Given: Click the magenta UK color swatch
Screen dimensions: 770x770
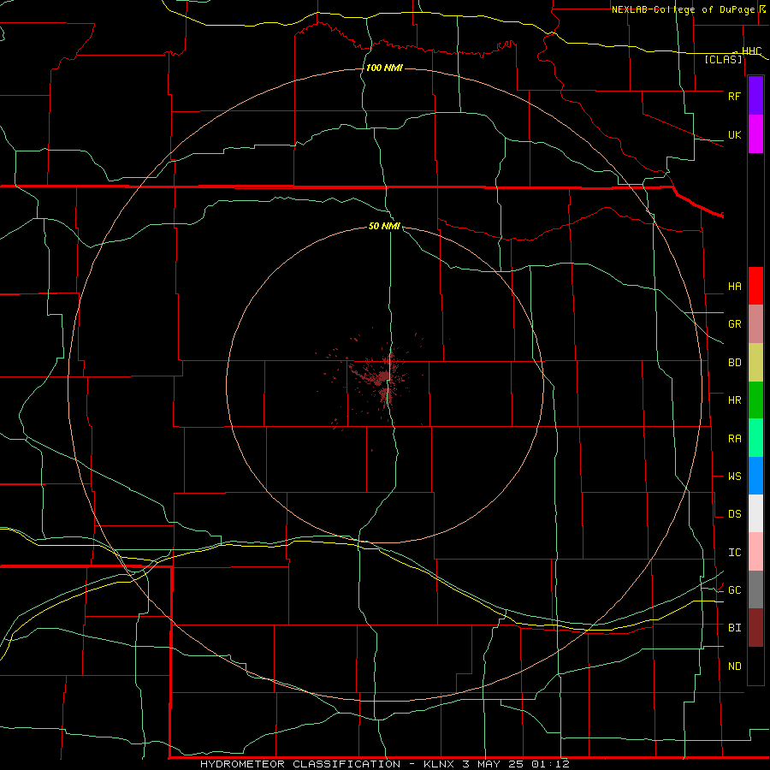Looking at the screenshot, I should (755, 134).
